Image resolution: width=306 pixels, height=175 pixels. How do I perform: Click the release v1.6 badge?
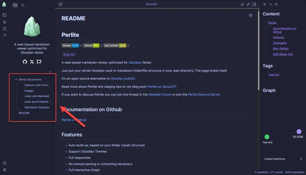tap(70, 45)
